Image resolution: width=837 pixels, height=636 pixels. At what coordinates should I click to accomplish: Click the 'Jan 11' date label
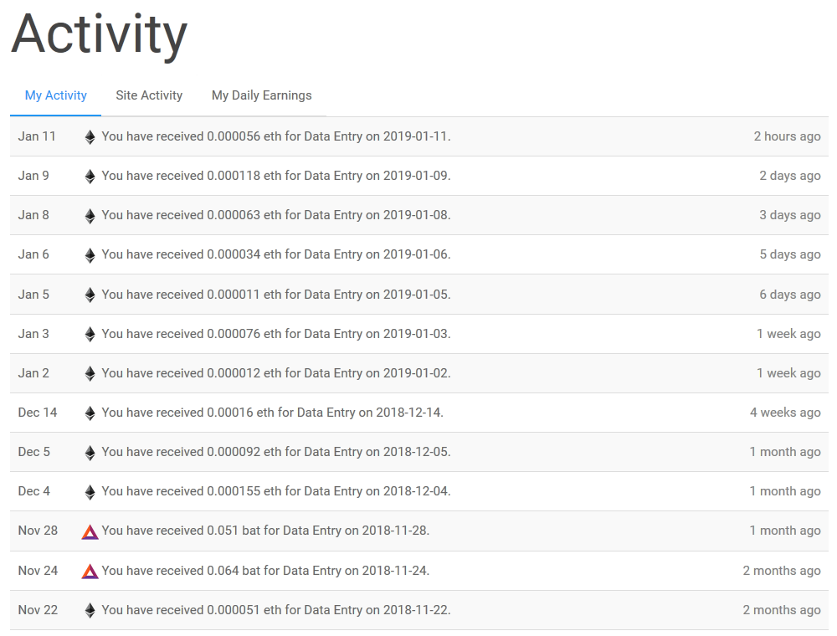[37, 136]
